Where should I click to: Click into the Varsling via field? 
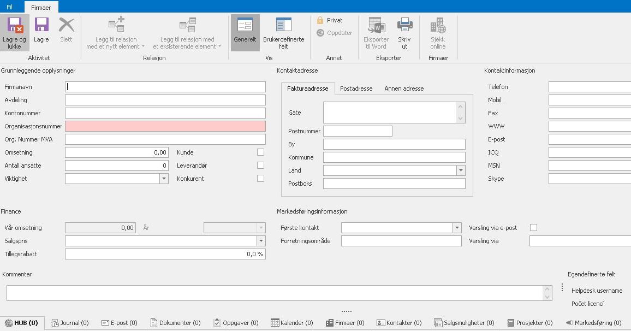580,241
